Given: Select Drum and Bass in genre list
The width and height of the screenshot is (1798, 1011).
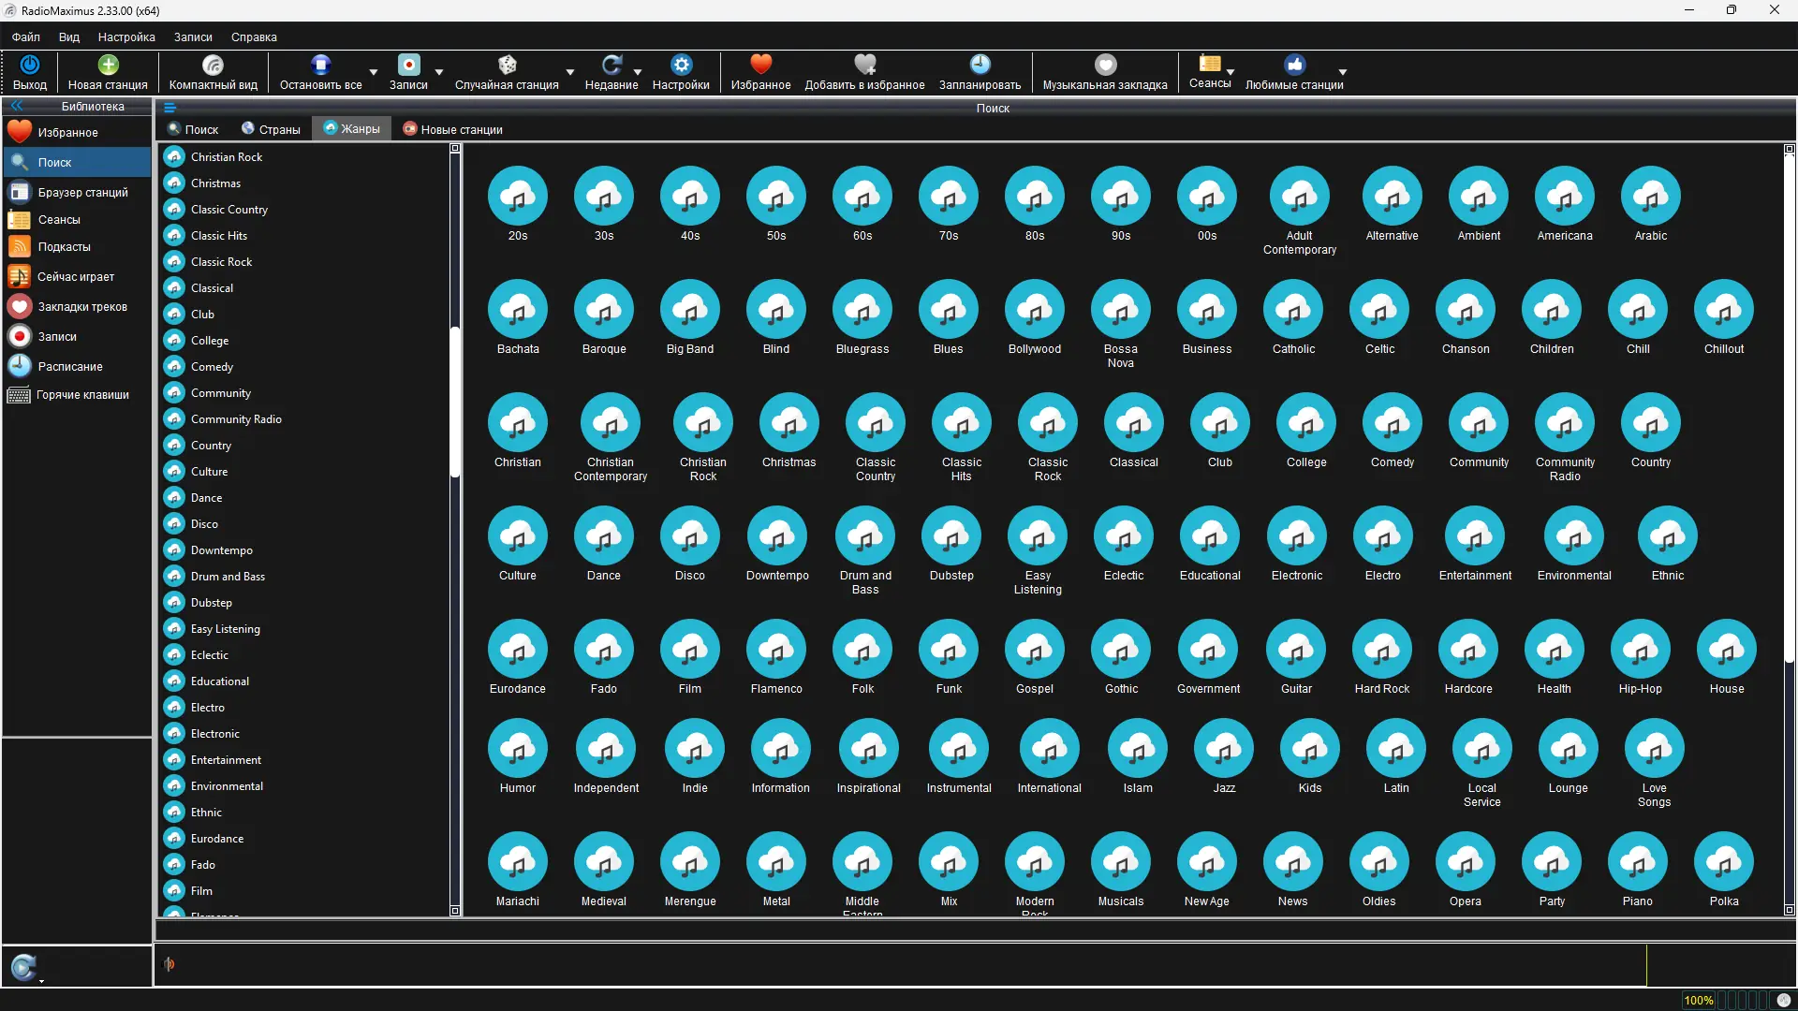Looking at the screenshot, I should pos(228,577).
